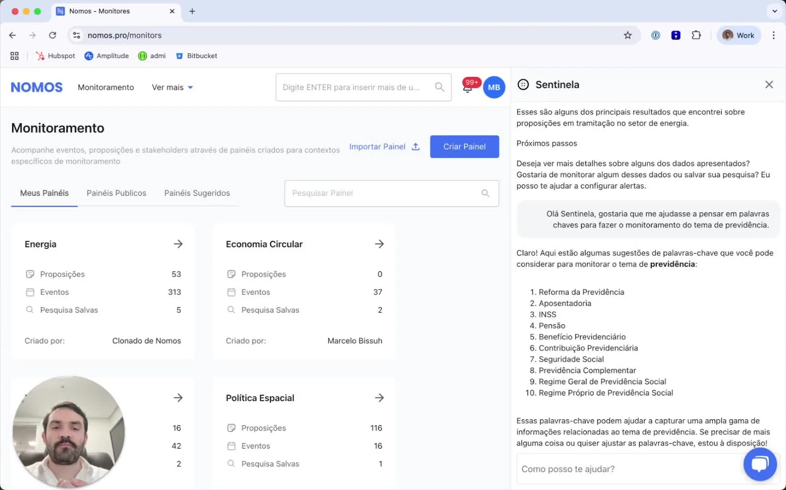The image size is (786, 490).
Task: Click Pesquisa Salvas in Política Espacial card
Action: coord(304,464)
